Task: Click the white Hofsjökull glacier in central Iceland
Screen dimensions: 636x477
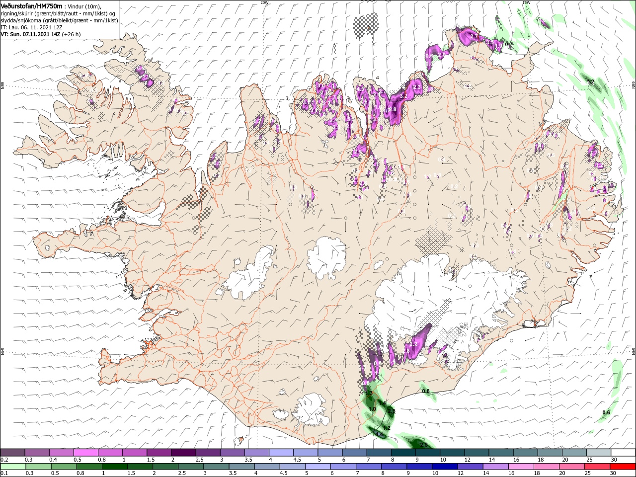Action: pos(327,258)
